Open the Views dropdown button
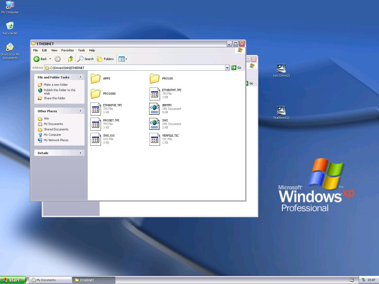The width and height of the screenshot is (379, 284). pos(122,59)
